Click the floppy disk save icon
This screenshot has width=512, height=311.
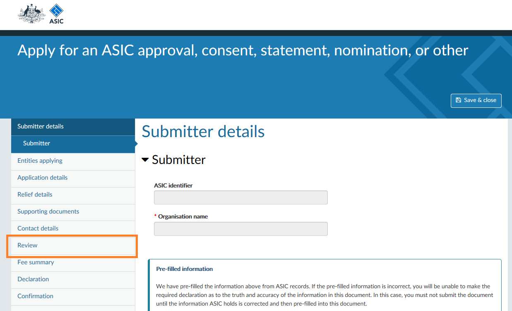(x=458, y=100)
